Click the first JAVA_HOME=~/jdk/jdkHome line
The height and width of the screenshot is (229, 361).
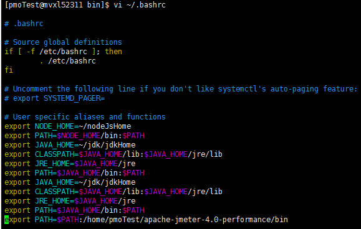[x=70, y=145]
